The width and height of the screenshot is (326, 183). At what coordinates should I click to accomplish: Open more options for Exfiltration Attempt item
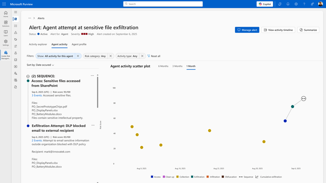tap(93, 125)
